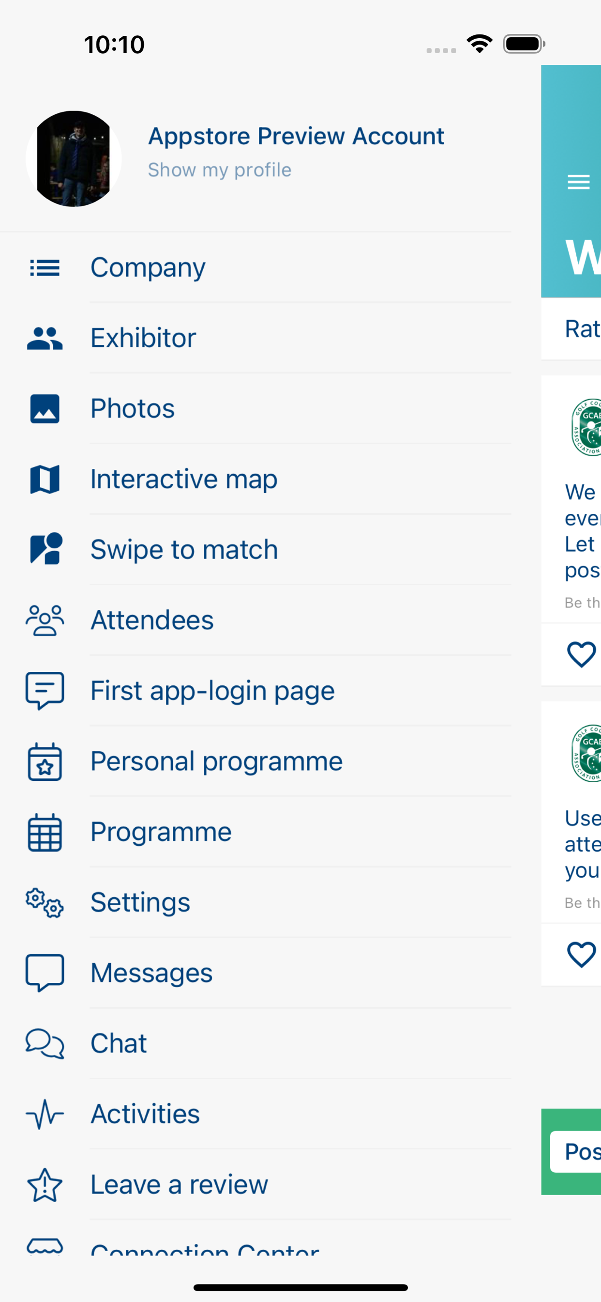Tap the Company list icon

coord(45,268)
